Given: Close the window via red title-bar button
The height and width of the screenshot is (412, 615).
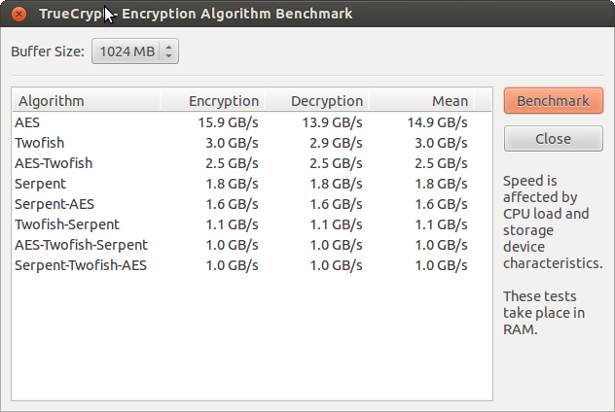Looking at the screenshot, I should tap(18, 14).
